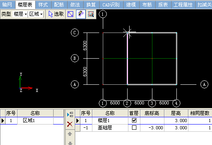The width and height of the screenshot is (212, 145).
Task: Click the grid magnifier zoom icon
Action: click(x=91, y=14)
